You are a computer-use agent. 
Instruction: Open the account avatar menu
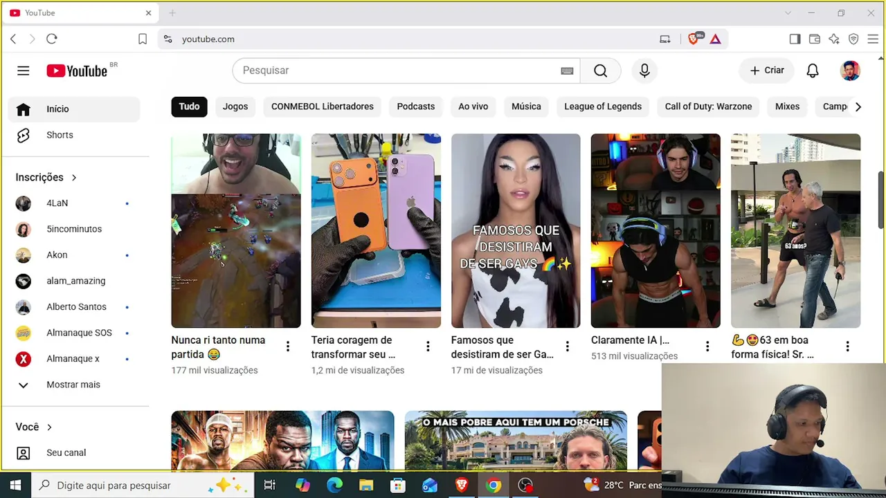(x=850, y=71)
